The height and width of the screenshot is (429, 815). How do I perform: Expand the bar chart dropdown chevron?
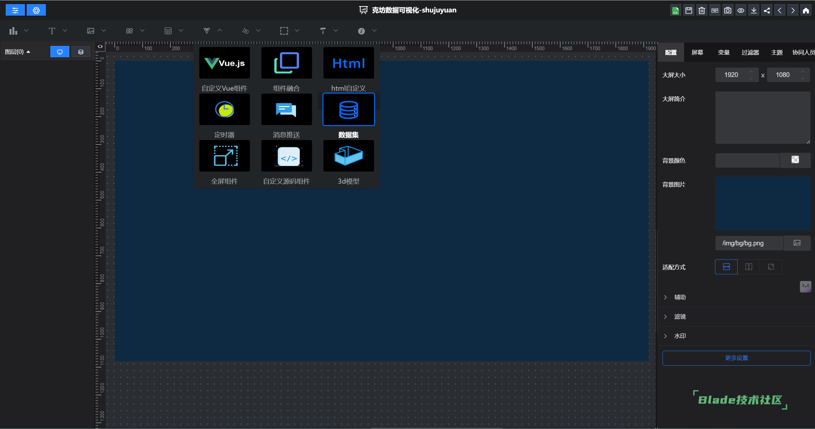(x=26, y=31)
